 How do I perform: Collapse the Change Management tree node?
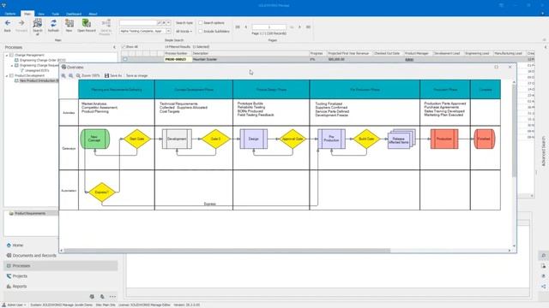(7, 55)
